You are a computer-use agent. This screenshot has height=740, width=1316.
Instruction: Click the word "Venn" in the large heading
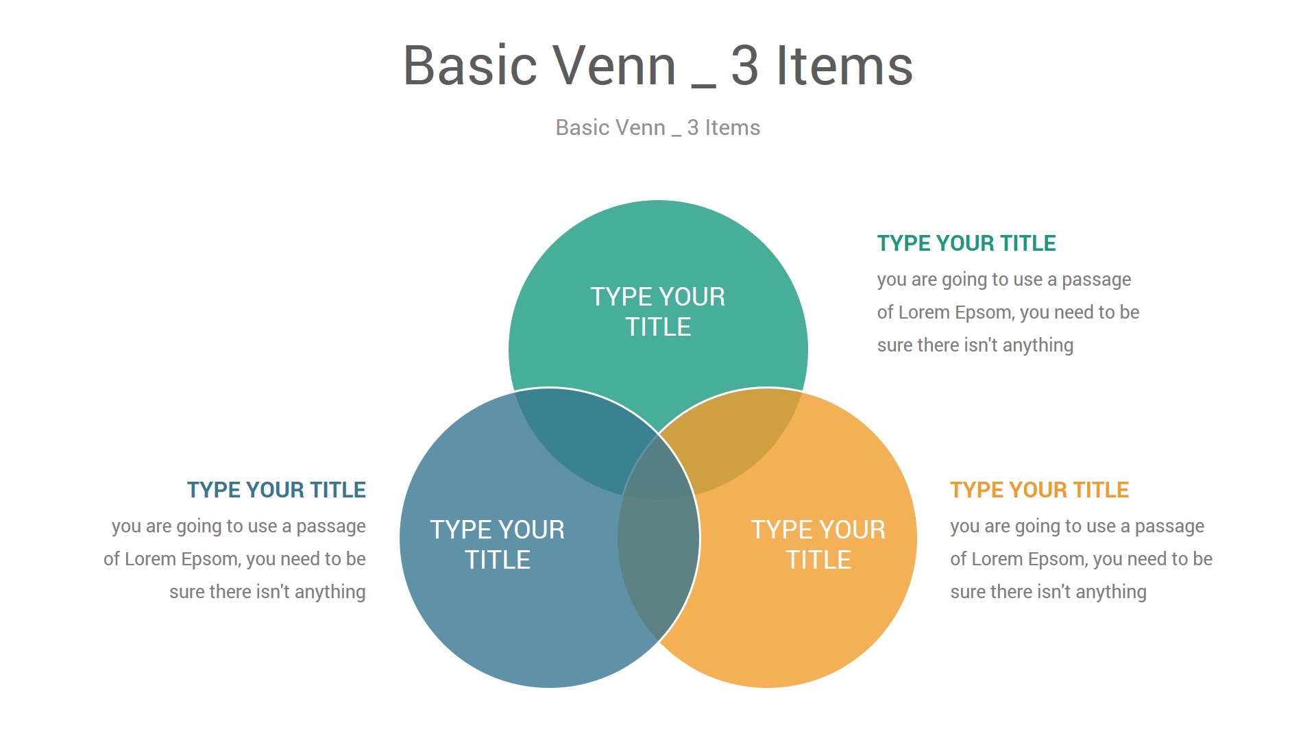coord(614,66)
